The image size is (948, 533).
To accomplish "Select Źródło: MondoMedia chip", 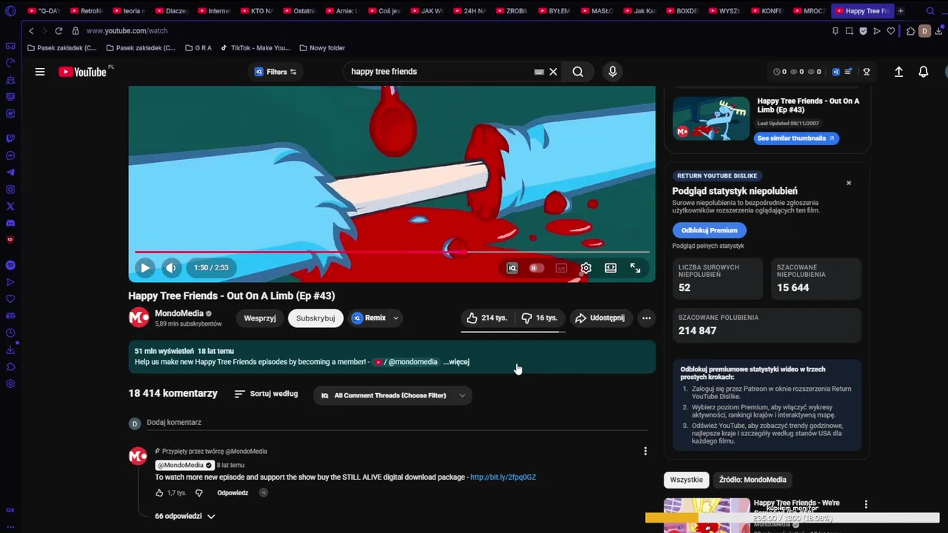I will click(752, 480).
